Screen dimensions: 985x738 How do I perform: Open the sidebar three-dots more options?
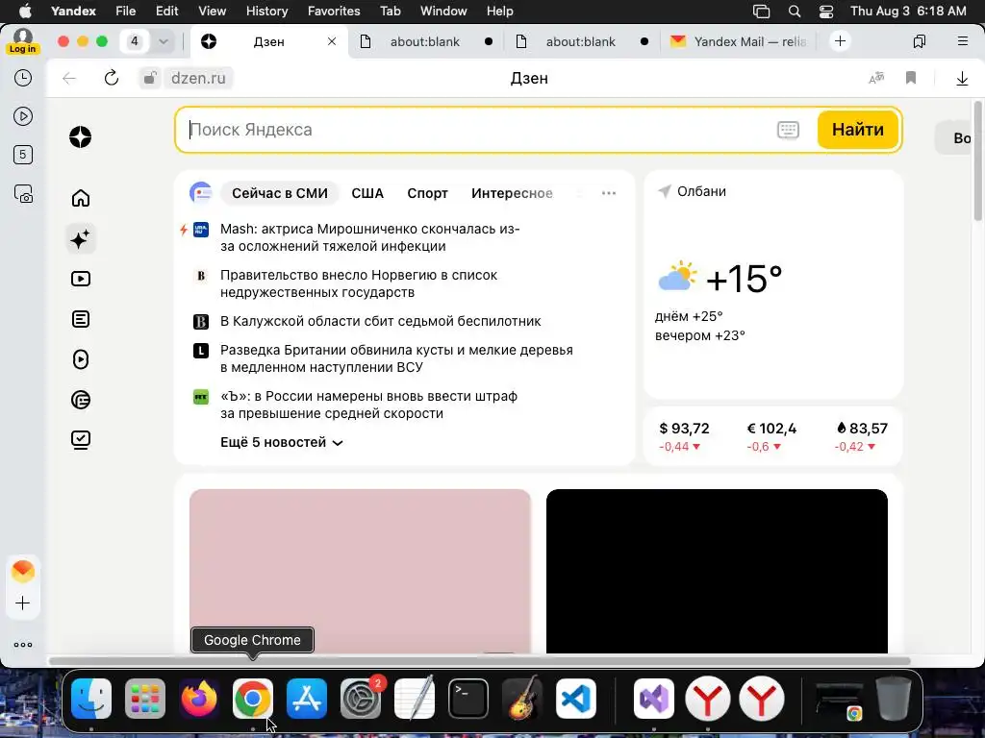23,645
